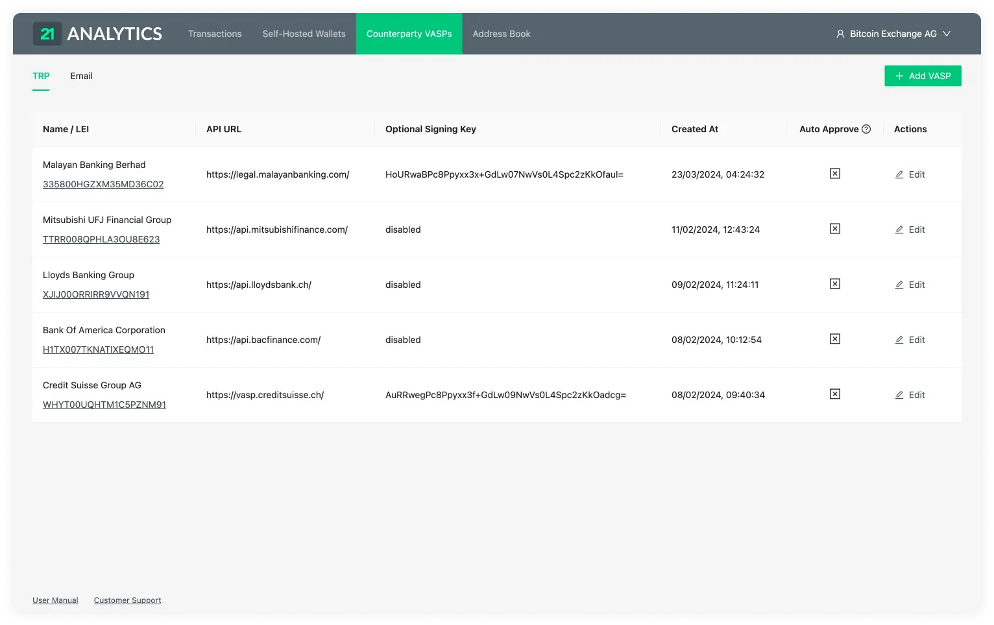Click the https://legal.malayanbanking.com/ URL cell
The image size is (994, 625).
coord(278,174)
